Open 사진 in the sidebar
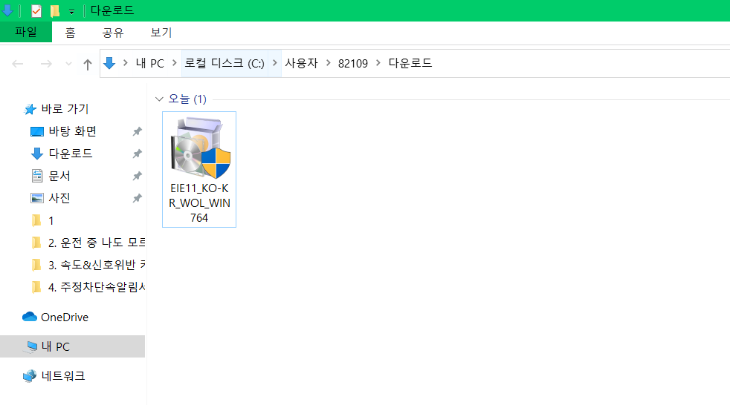Image resolution: width=730 pixels, height=405 pixels. pyautogui.click(x=59, y=198)
